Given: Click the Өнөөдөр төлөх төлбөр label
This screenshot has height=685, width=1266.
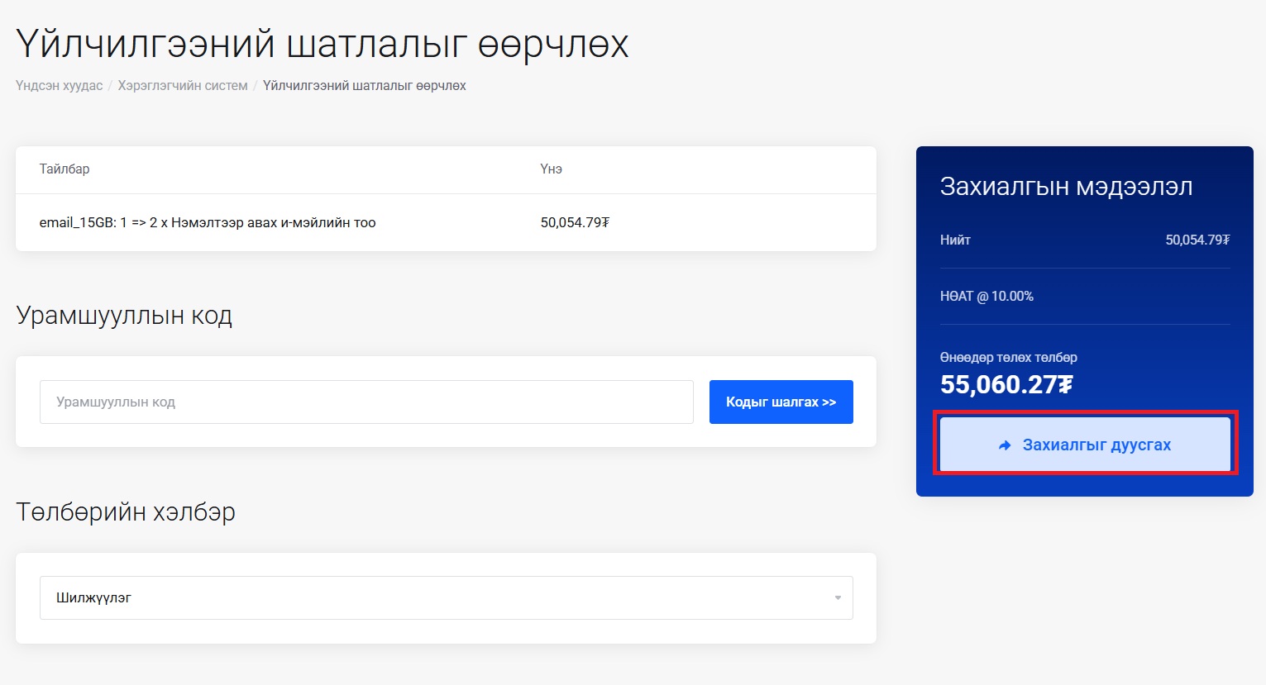Looking at the screenshot, I should (x=1008, y=358).
